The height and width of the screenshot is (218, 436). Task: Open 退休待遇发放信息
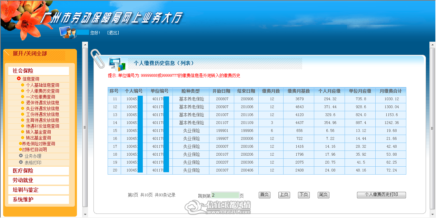click(42, 103)
